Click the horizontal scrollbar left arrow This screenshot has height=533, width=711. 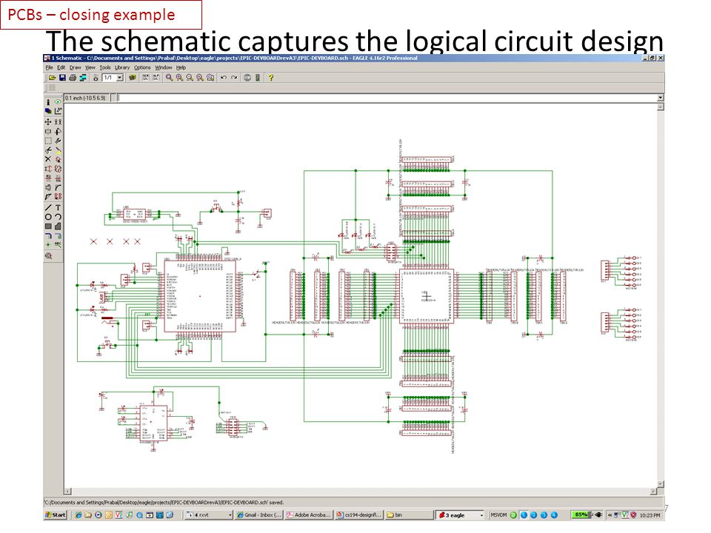(x=67, y=492)
